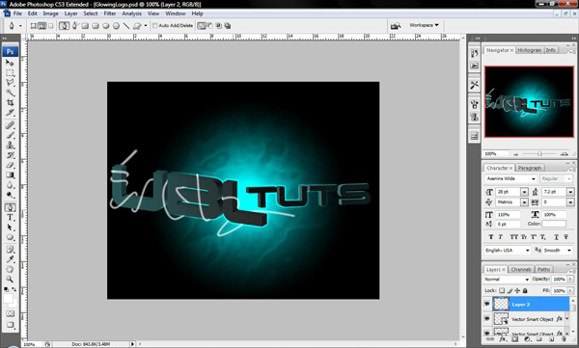Select the Rectangular Marquee tool
Viewport: 579px width, 348px height.
tap(10, 72)
